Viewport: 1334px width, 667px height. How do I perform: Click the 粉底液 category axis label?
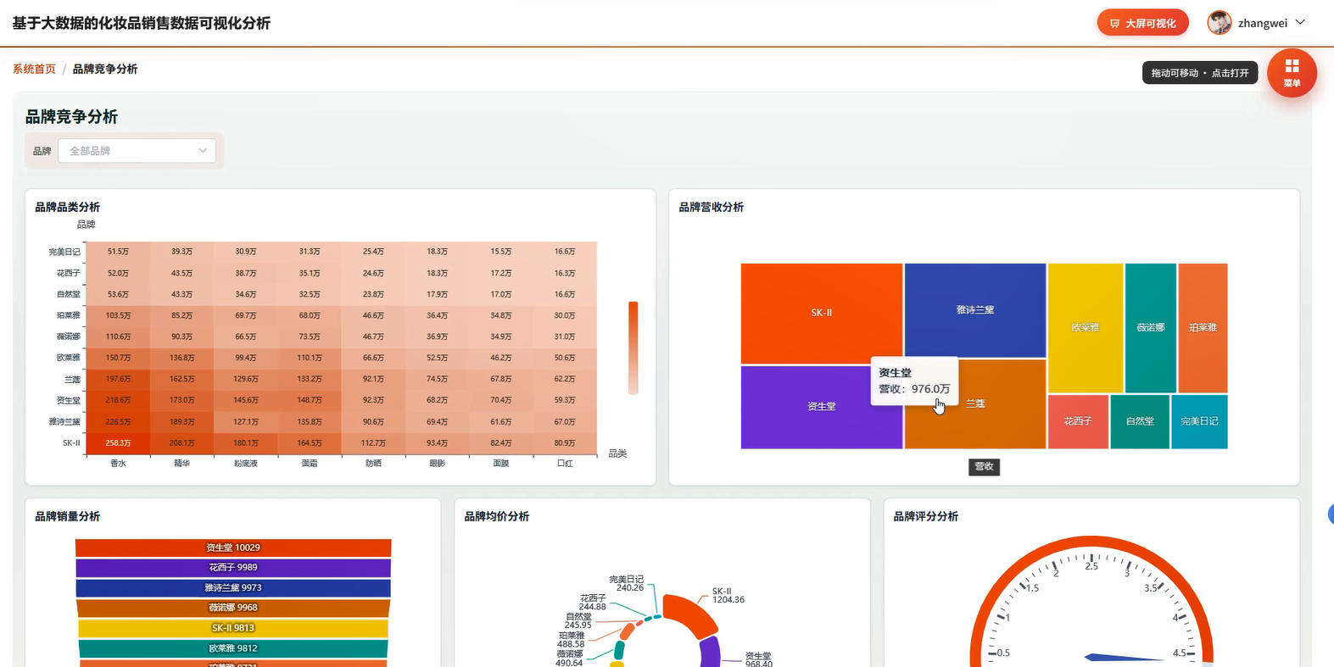[x=246, y=464]
